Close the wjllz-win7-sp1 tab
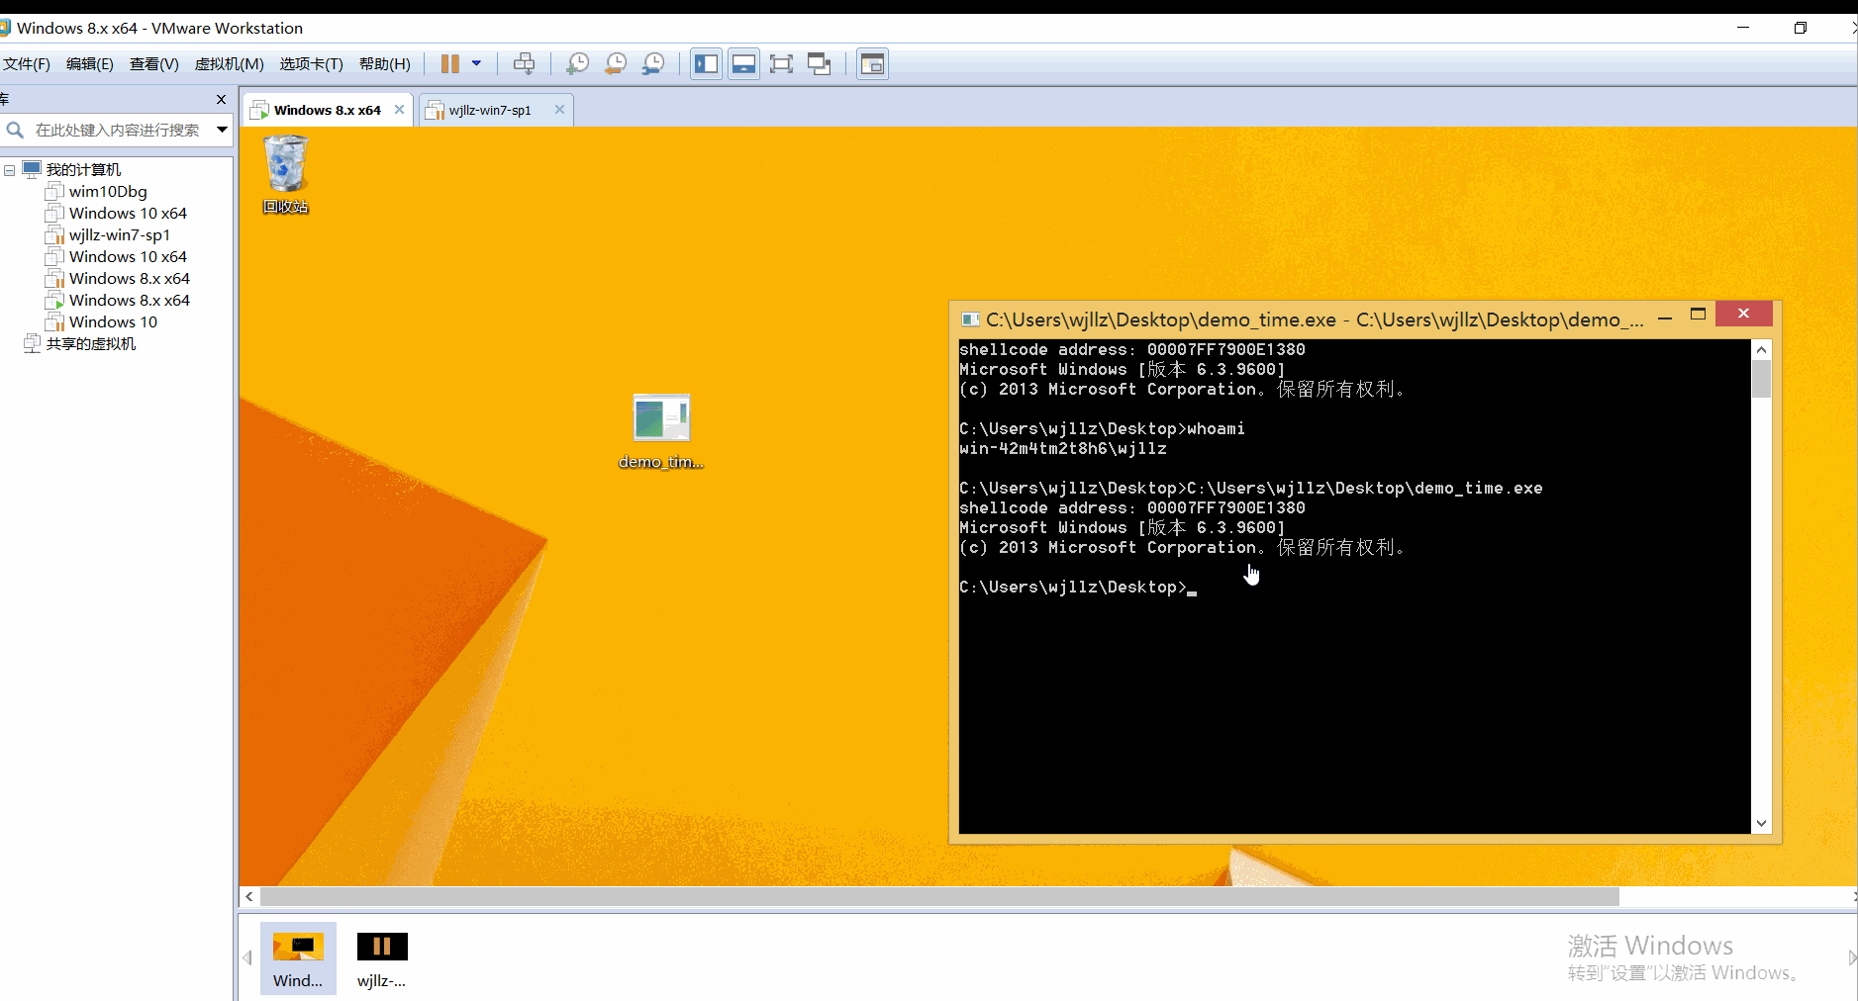This screenshot has width=1858, height=1001. pyautogui.click(x=559, y=110)
